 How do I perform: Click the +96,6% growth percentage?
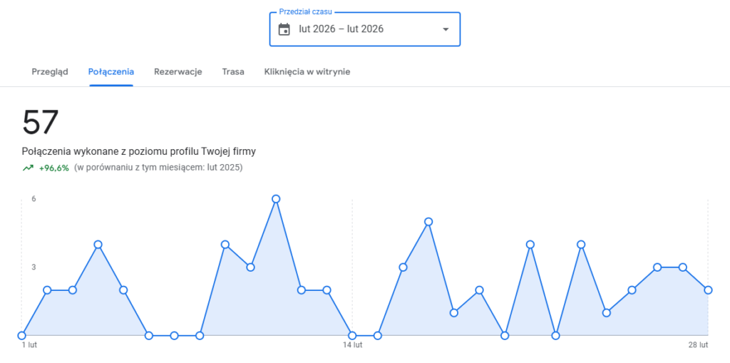tap(54, 168)
